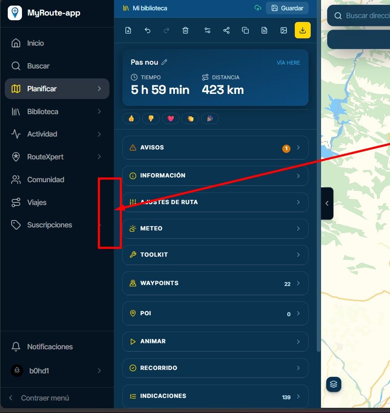Open RouteXpert menu item
This screenshot has width=390, height=413.
[57, 157]
